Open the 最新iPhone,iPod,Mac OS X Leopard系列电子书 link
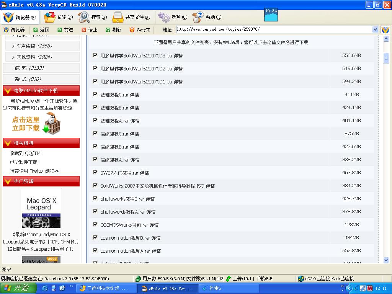 click(x=41, y=242)
